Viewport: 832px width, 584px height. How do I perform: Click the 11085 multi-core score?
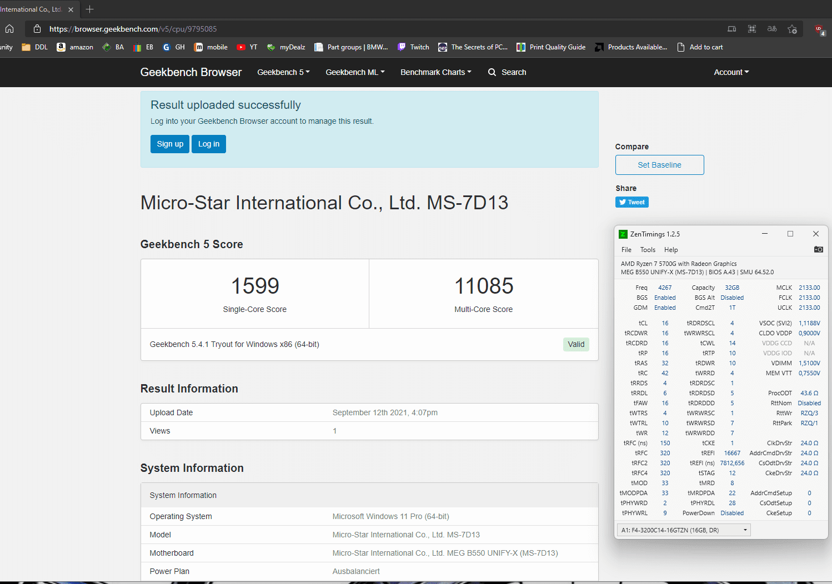(x=484, y=286)
